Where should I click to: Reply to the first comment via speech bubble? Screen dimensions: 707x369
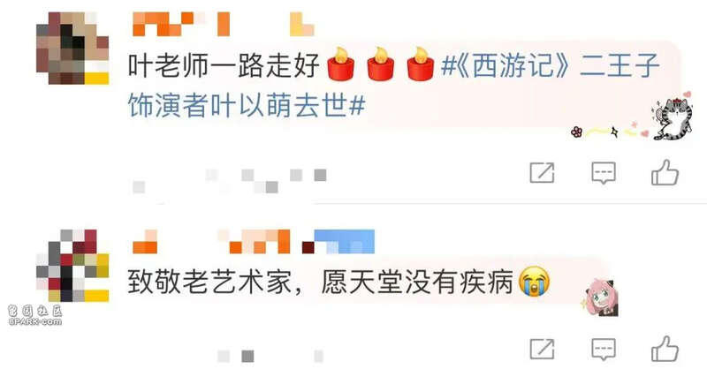(604, 173)
